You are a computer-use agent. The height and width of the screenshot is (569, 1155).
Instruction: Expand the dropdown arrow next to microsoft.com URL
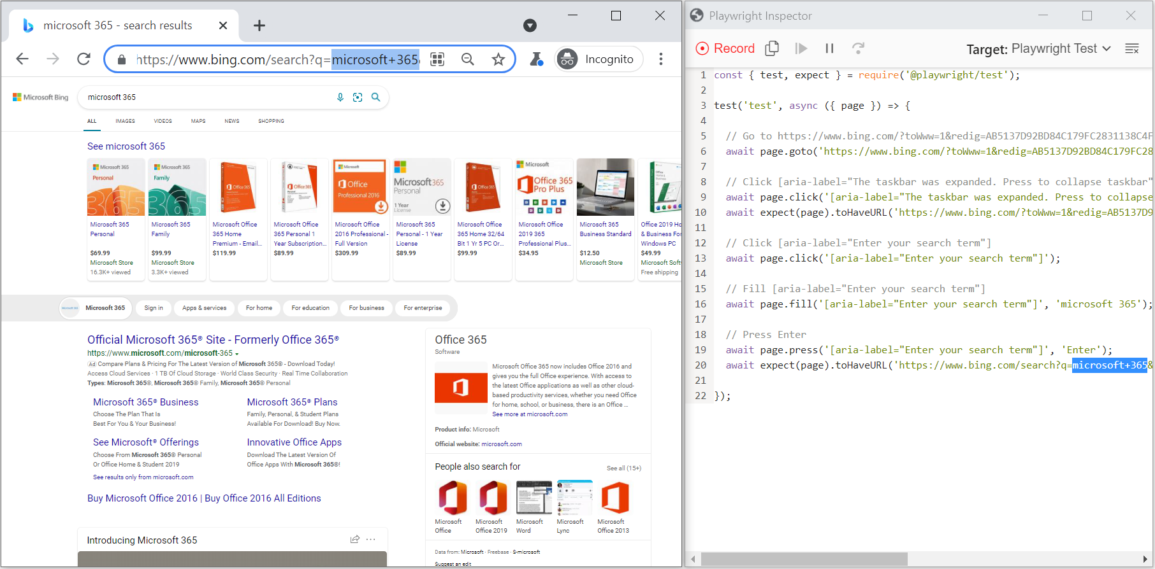pos(237,354)
